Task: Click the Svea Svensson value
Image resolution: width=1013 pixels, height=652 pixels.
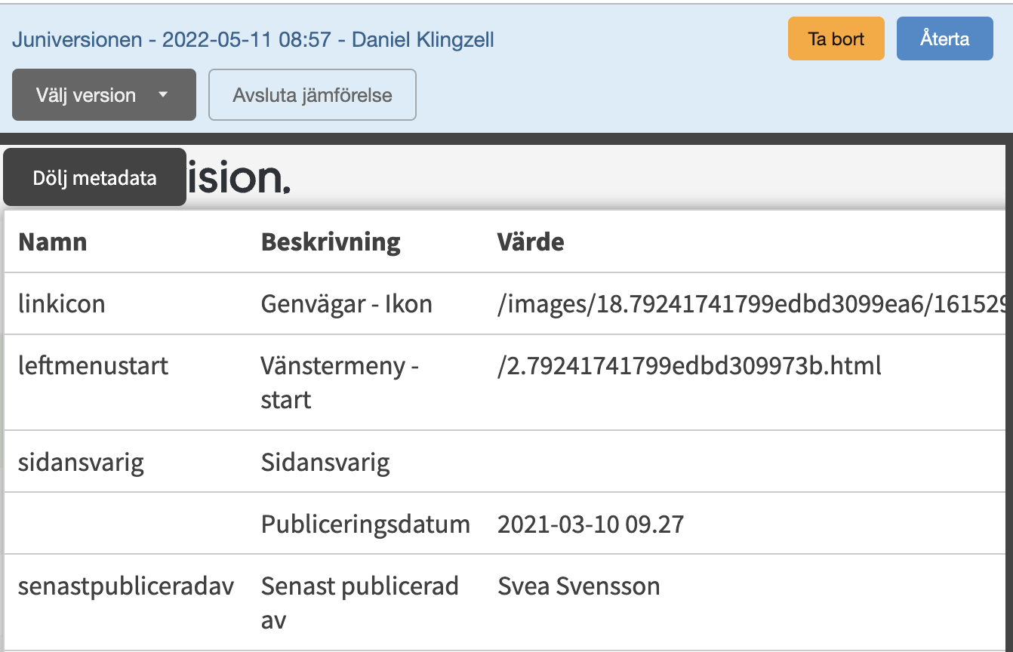Action: 579,586
